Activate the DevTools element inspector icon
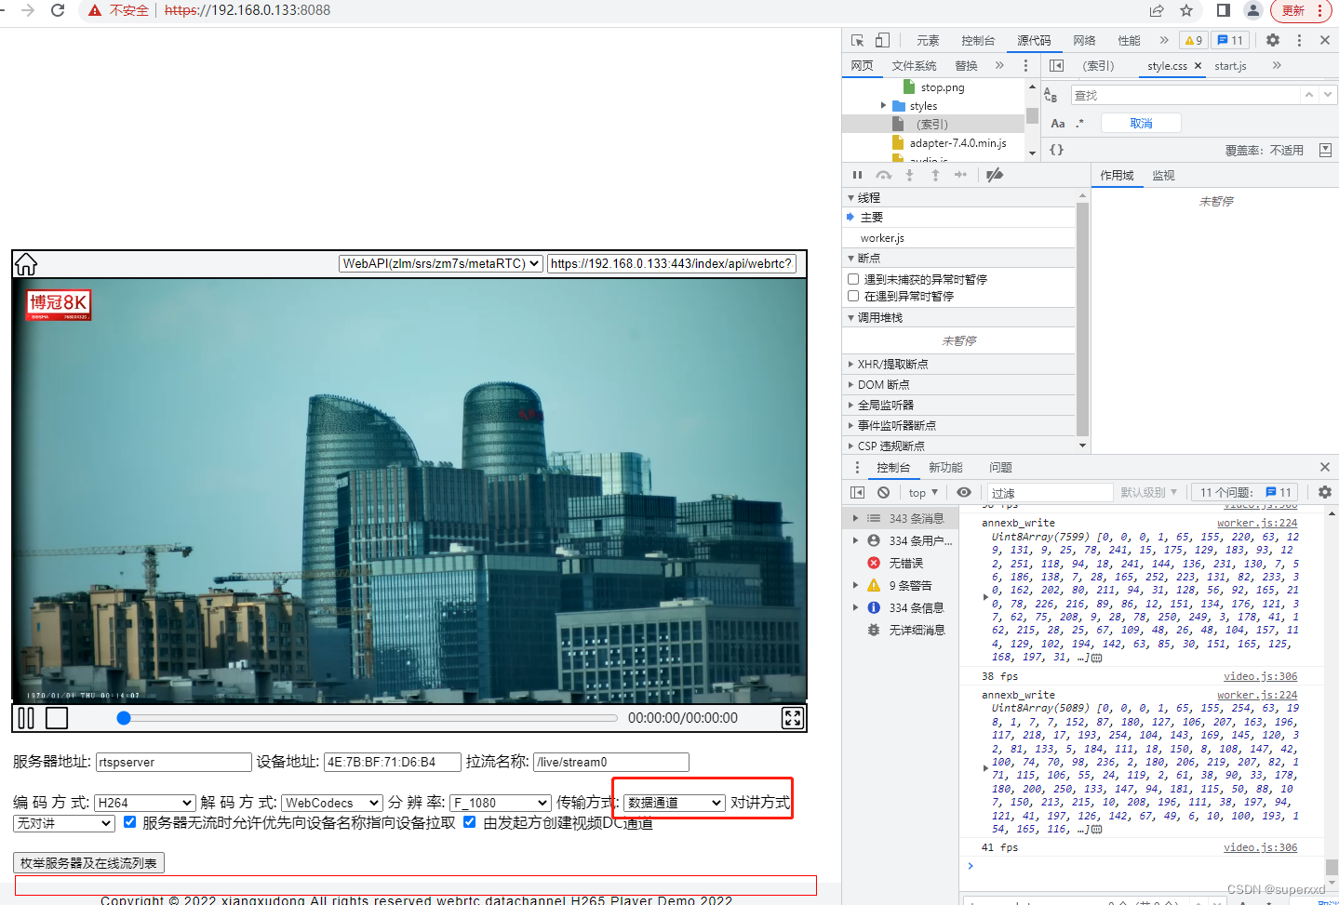 [x=857, y=40]
